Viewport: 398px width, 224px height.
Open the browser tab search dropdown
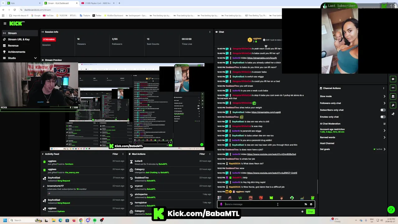(x=3, y=3)
